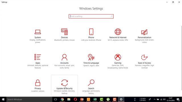182x102 pixels.
Task: Launch Opera browser from the taskbar
Action: pyautogui.click(x=75, y=99)
